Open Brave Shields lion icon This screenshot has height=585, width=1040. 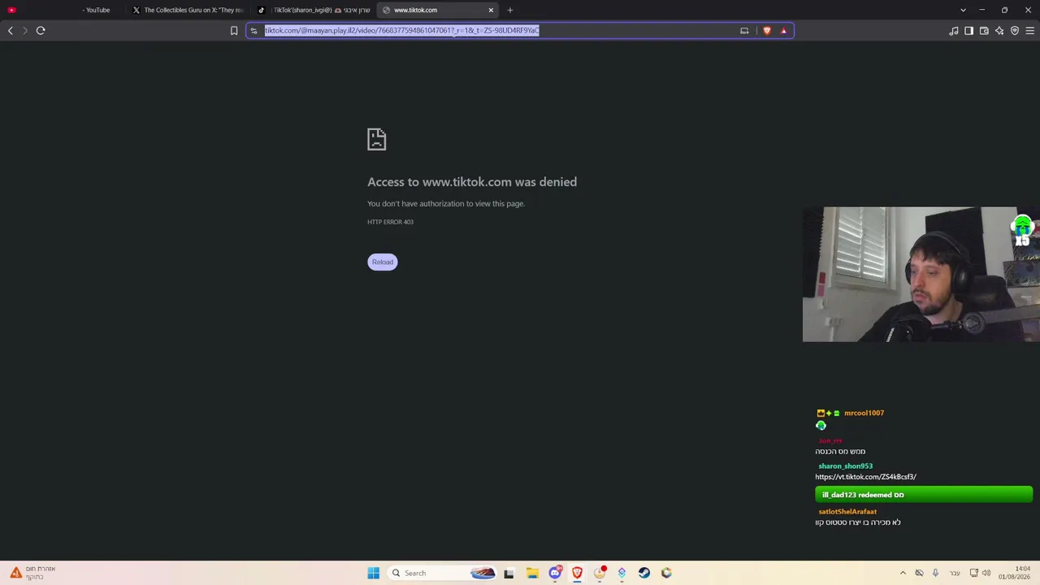click(767, 31)
